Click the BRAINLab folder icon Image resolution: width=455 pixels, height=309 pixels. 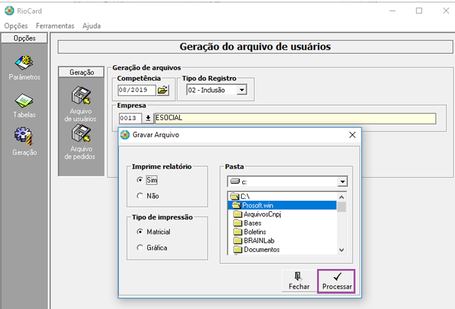pos(238,241)
